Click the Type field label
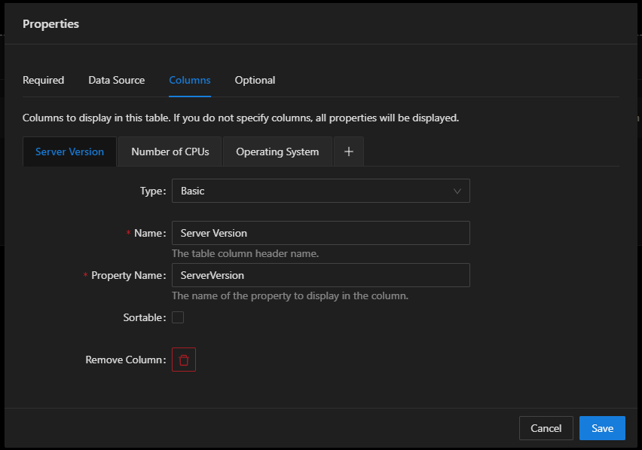Screen dimensions: 642x450 point(153,191)
